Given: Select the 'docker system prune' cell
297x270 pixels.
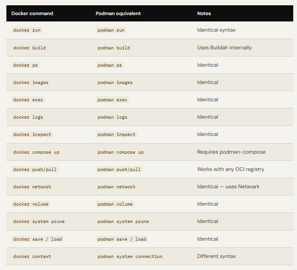Looking at the screenshot, I should (39, 221).
